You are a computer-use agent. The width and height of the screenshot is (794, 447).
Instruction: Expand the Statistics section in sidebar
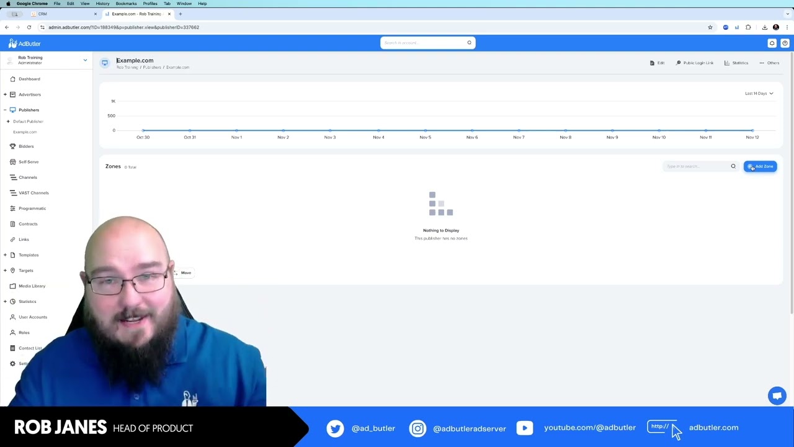pos(5,302)
